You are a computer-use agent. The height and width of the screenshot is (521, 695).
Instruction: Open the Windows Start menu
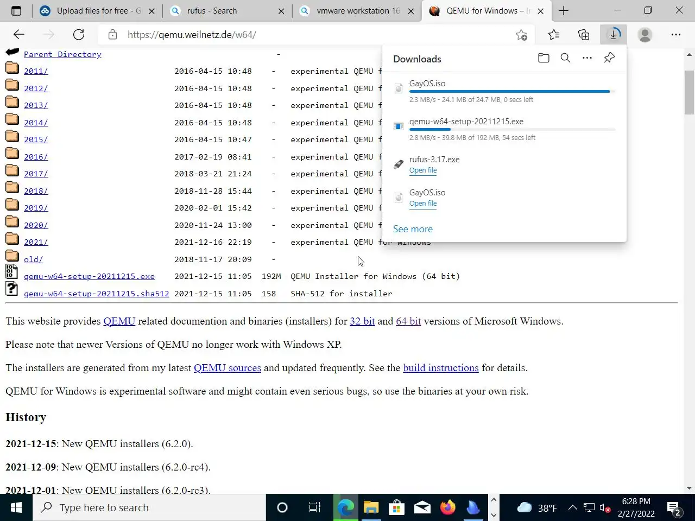point(16,507)
